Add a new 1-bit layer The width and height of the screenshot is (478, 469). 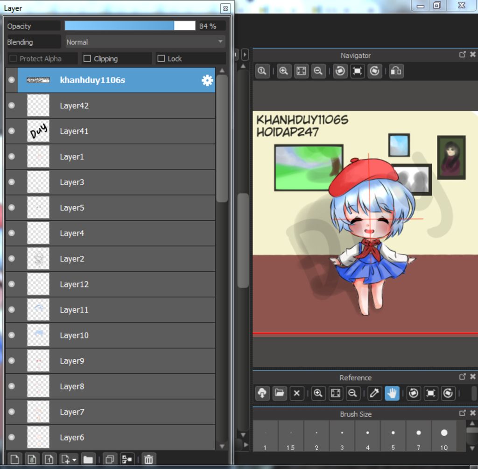[x=49, y=459]
